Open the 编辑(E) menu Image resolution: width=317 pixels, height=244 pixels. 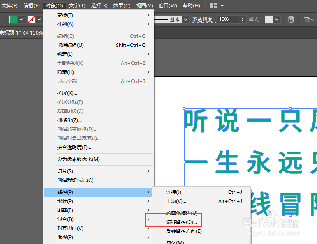pyautogui.click(x=31, y=6)
